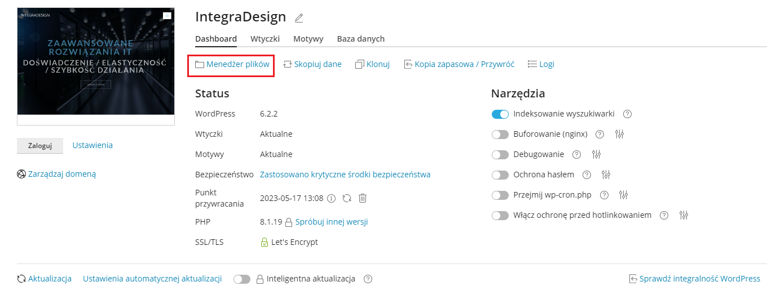Viewport: 767px width, 295px height.
Task: Open Kopia zapasowa / Przywróć
Action: (459, 64)
